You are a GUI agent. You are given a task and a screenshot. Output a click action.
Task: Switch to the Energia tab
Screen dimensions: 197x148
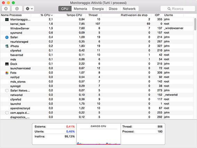pyautogui.click(x=98, y=9)
